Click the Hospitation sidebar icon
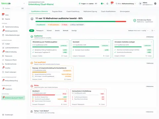This screenshot has width=159, height=119. click(x=3, y=89)
